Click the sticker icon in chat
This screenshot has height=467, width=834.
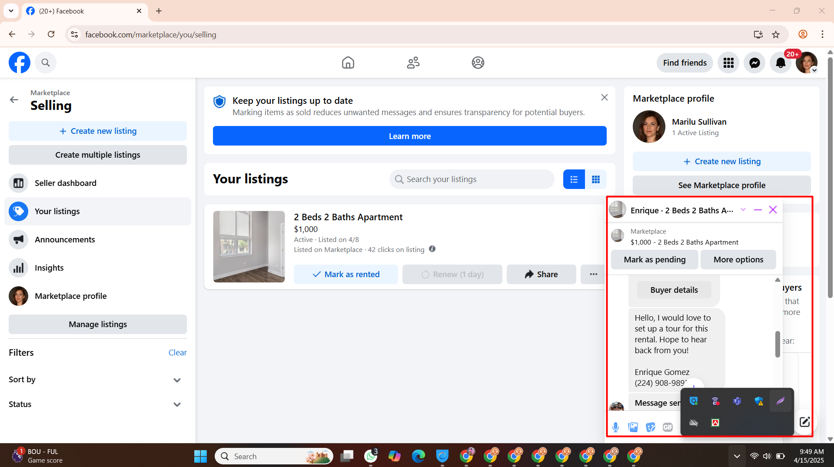(x=650, y=427)
